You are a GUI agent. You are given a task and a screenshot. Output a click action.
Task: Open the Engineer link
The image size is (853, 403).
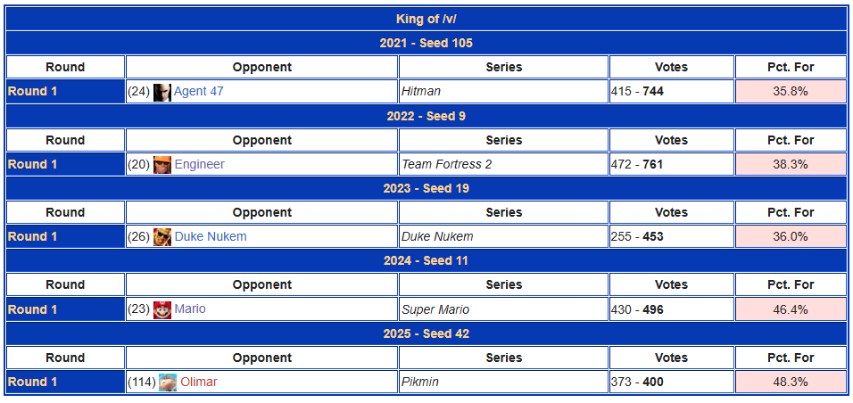coord(199,164)
